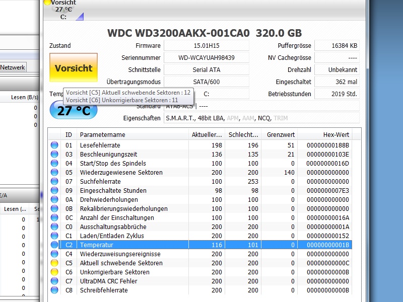Click the status icon for Eingeschaltete Stunden
Viewport: 403px width, 302px height.
click(x=54, y=190)
